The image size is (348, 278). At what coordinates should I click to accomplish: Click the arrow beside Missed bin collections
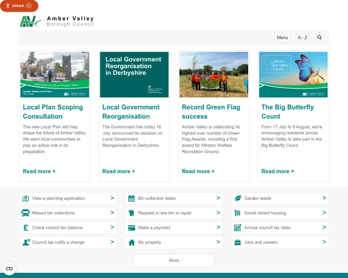pos(113,213)
